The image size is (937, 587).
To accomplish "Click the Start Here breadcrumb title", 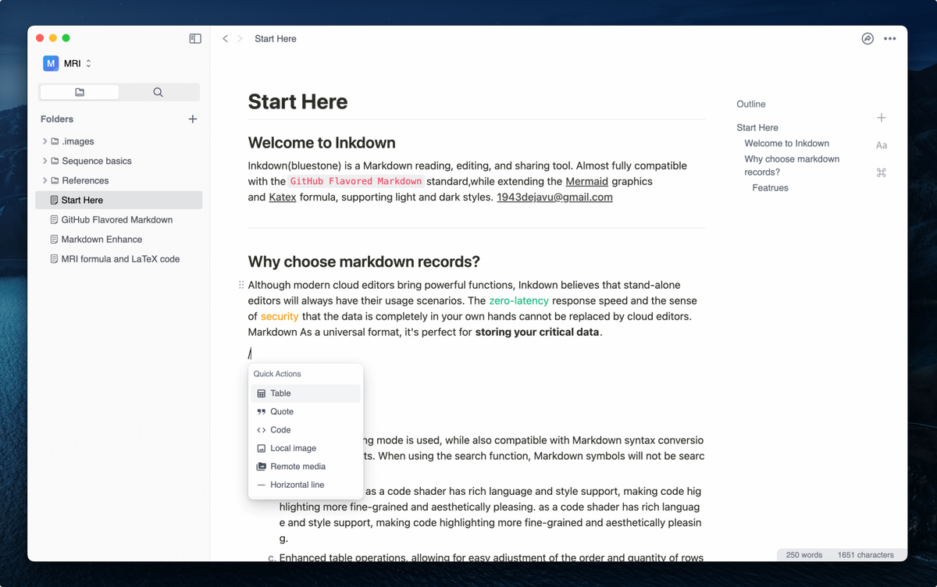I will coord(276,38).
